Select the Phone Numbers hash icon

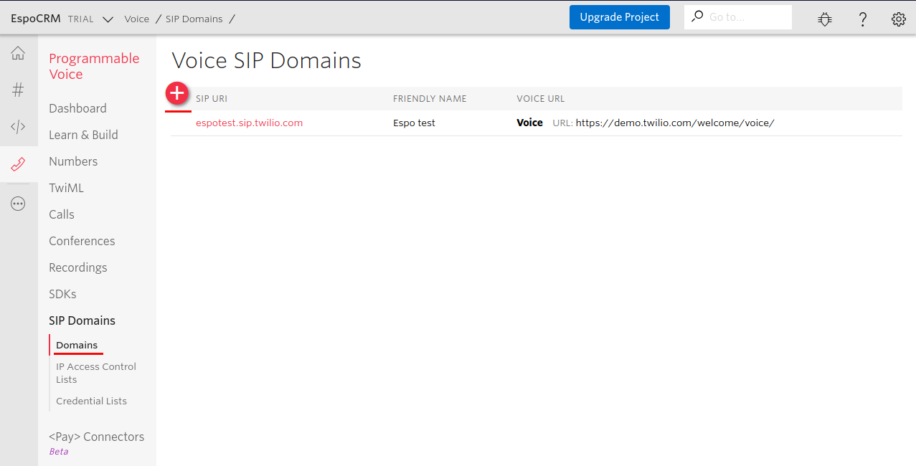(17, 90)
